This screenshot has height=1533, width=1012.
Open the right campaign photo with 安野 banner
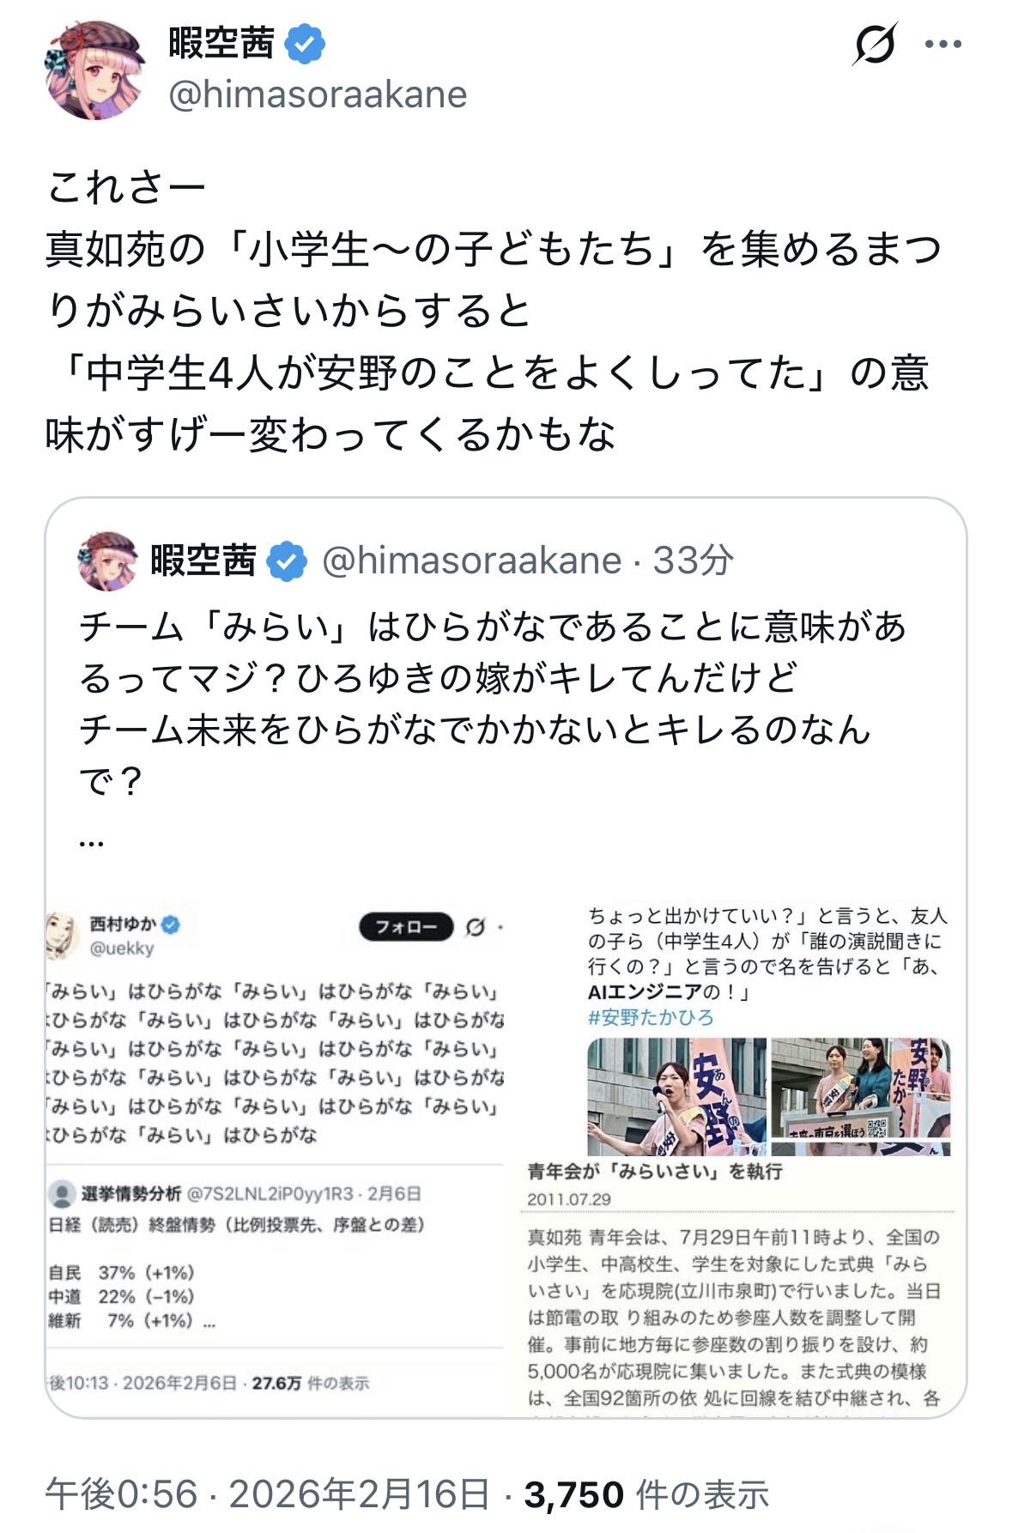861,1096
